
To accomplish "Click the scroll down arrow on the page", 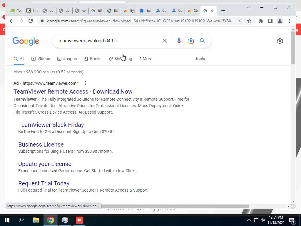I will 293,201.
